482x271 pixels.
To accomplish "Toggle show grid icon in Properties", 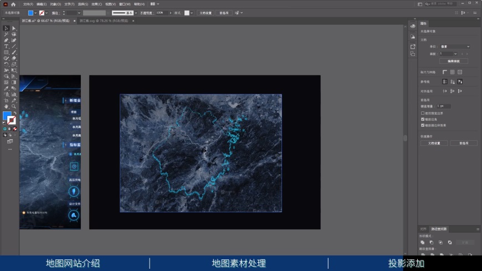I will [x=452, y=72].
